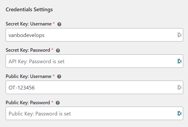
Task: Click the 'Secret Key: Username' label
Action: [x=28, y=24]
